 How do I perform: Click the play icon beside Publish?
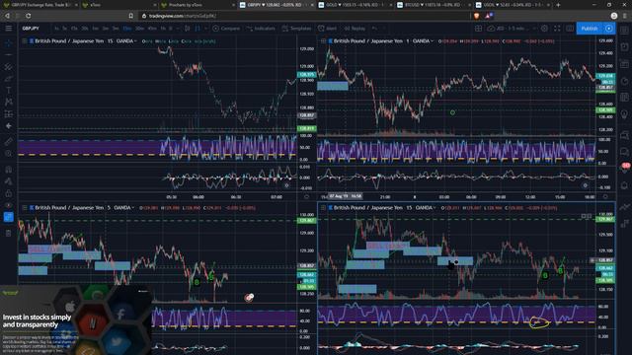pyautogui.click(x=609, y=29)
